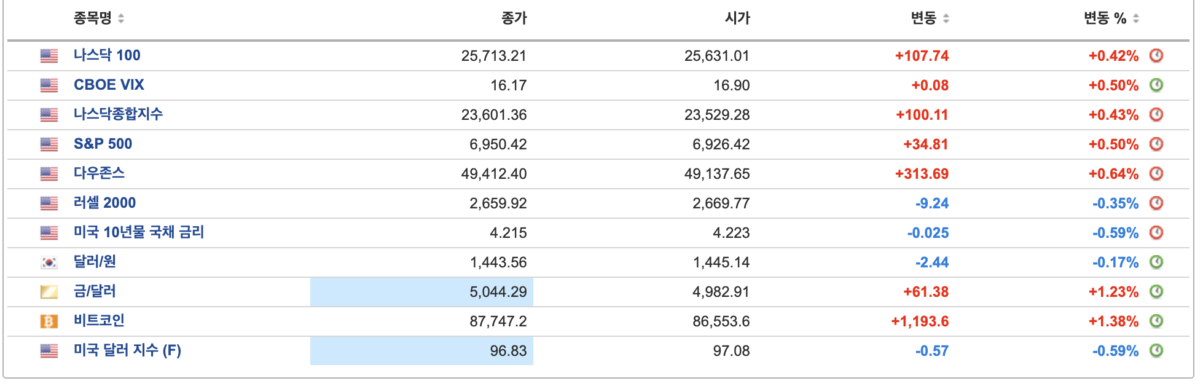Click the 시가 column header
Viewport: 1203px width, 386px height.
point(737,18)
